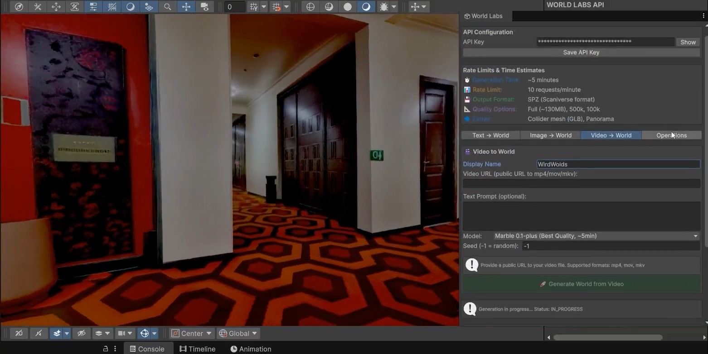The image size is (708, 354).
Task: Select wireframe draw mode globe icon
Action: tap(310, 7)
